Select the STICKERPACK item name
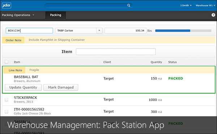 coord(25,98)
